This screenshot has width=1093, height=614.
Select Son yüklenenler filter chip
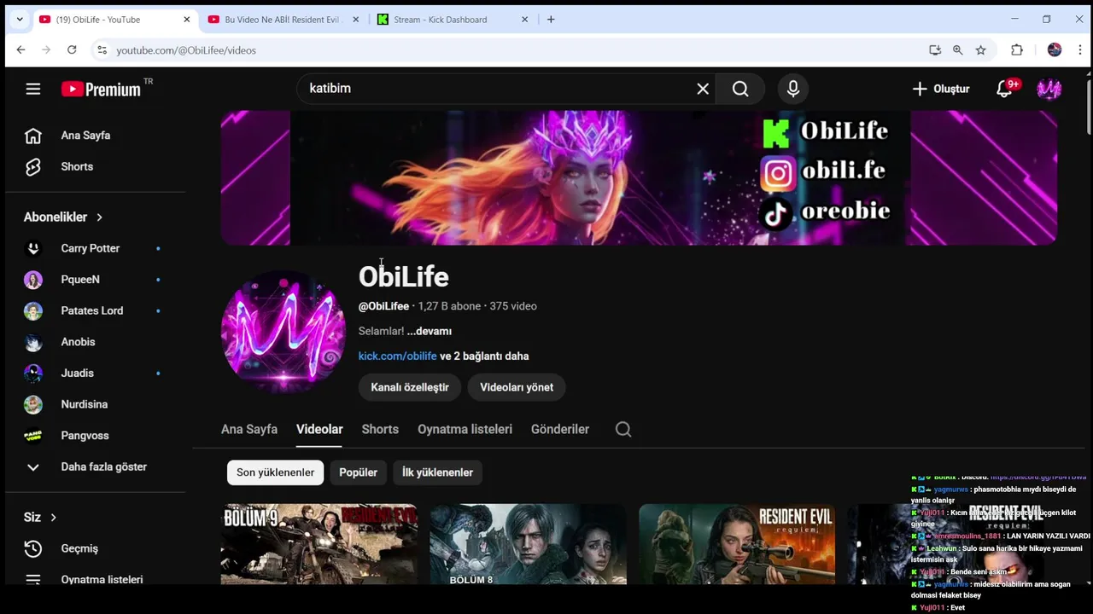click(x=275, y=472)
